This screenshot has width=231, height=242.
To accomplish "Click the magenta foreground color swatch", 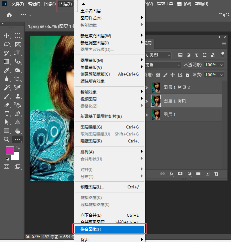I will [x=9, y=150].
